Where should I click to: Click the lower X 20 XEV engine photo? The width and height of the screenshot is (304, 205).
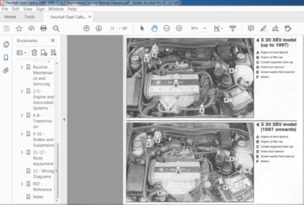pos(190,162)
